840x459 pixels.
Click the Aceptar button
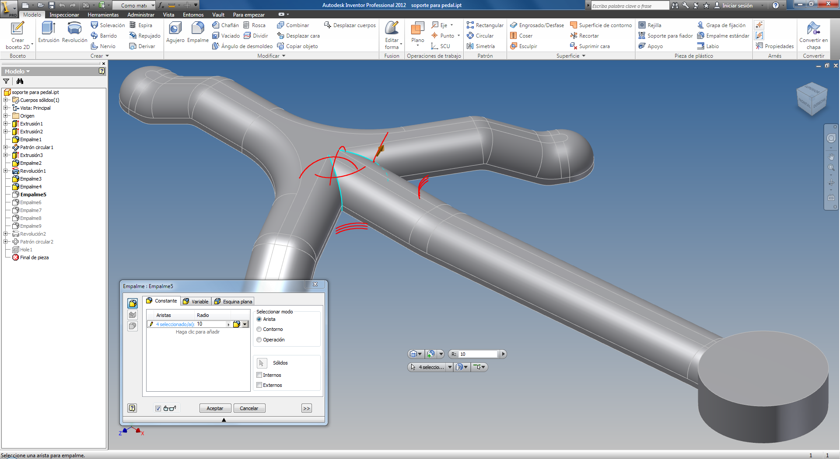(215, 408)
